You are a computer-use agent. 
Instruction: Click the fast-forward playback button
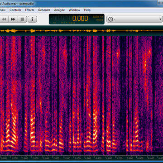[x=13, y=19]
